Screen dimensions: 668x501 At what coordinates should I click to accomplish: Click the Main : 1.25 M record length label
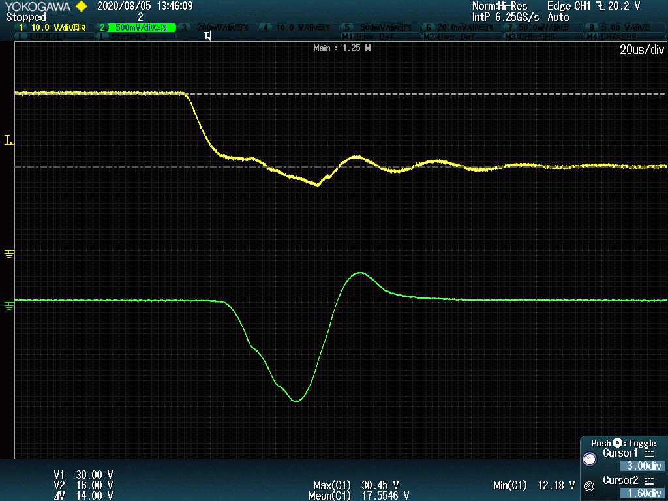[x=342, y=48]
